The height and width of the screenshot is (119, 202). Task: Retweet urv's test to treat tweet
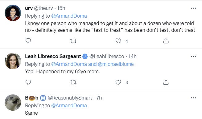point(73,41)
